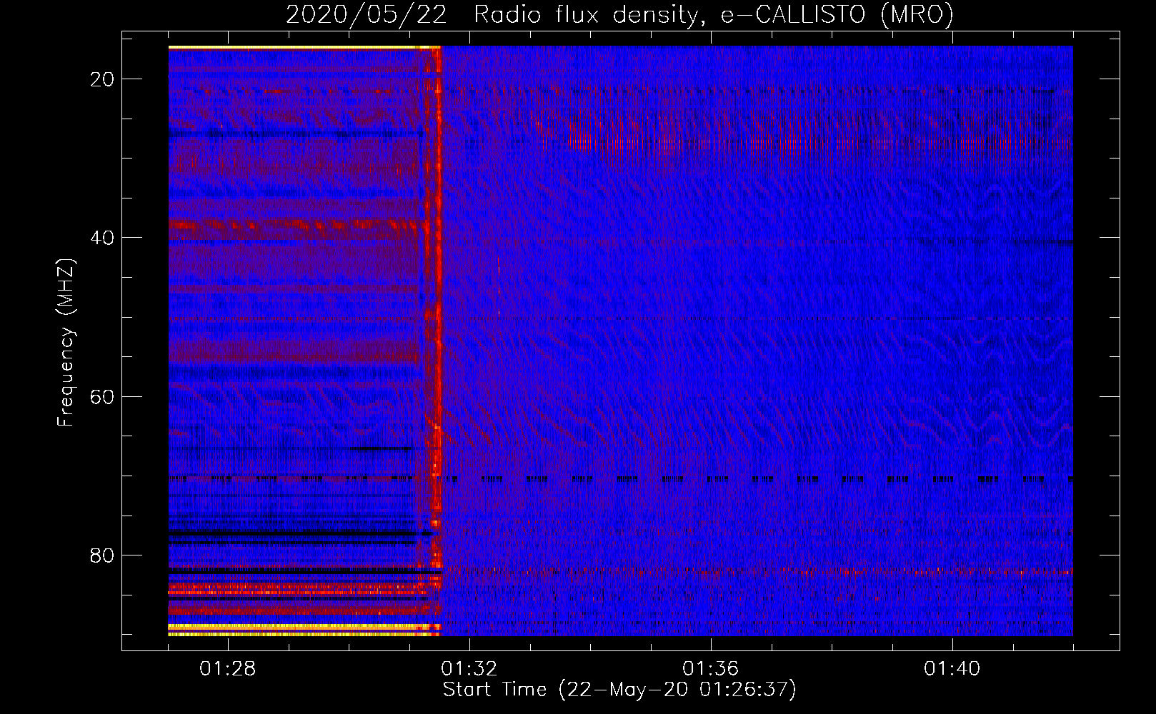Click the time tick label 01:40
This screenshot has height=714, width=1156.
tap(952, 669)
